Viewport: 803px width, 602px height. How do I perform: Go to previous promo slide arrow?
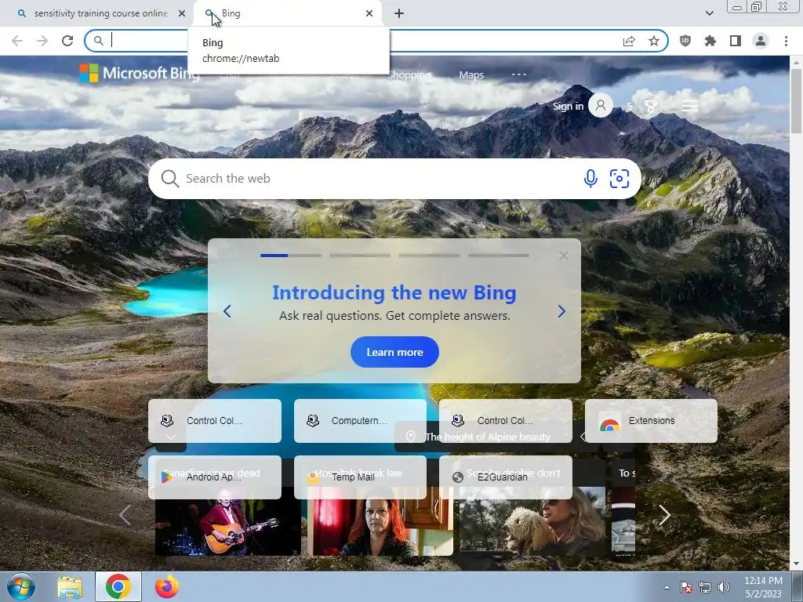pyautogui.click(x=227, y=311)
